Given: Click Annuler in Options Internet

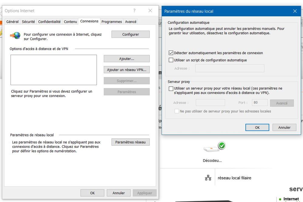Looking at the screenshot, I should point(119,193).
